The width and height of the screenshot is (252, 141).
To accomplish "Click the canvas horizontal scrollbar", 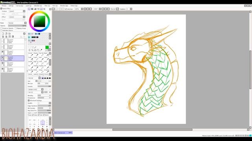I will 152,130.
